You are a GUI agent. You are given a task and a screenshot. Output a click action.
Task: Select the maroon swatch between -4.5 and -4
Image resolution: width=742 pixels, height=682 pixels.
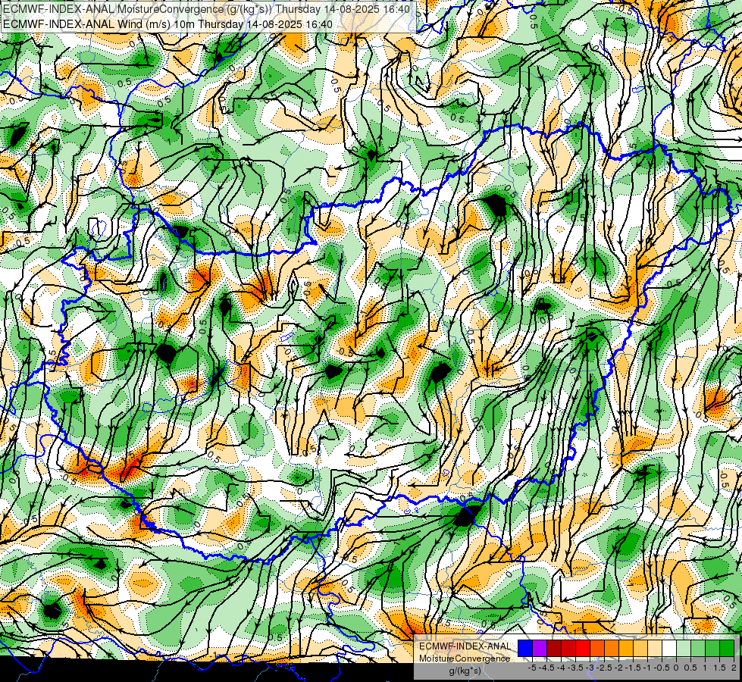click(554, 649)
